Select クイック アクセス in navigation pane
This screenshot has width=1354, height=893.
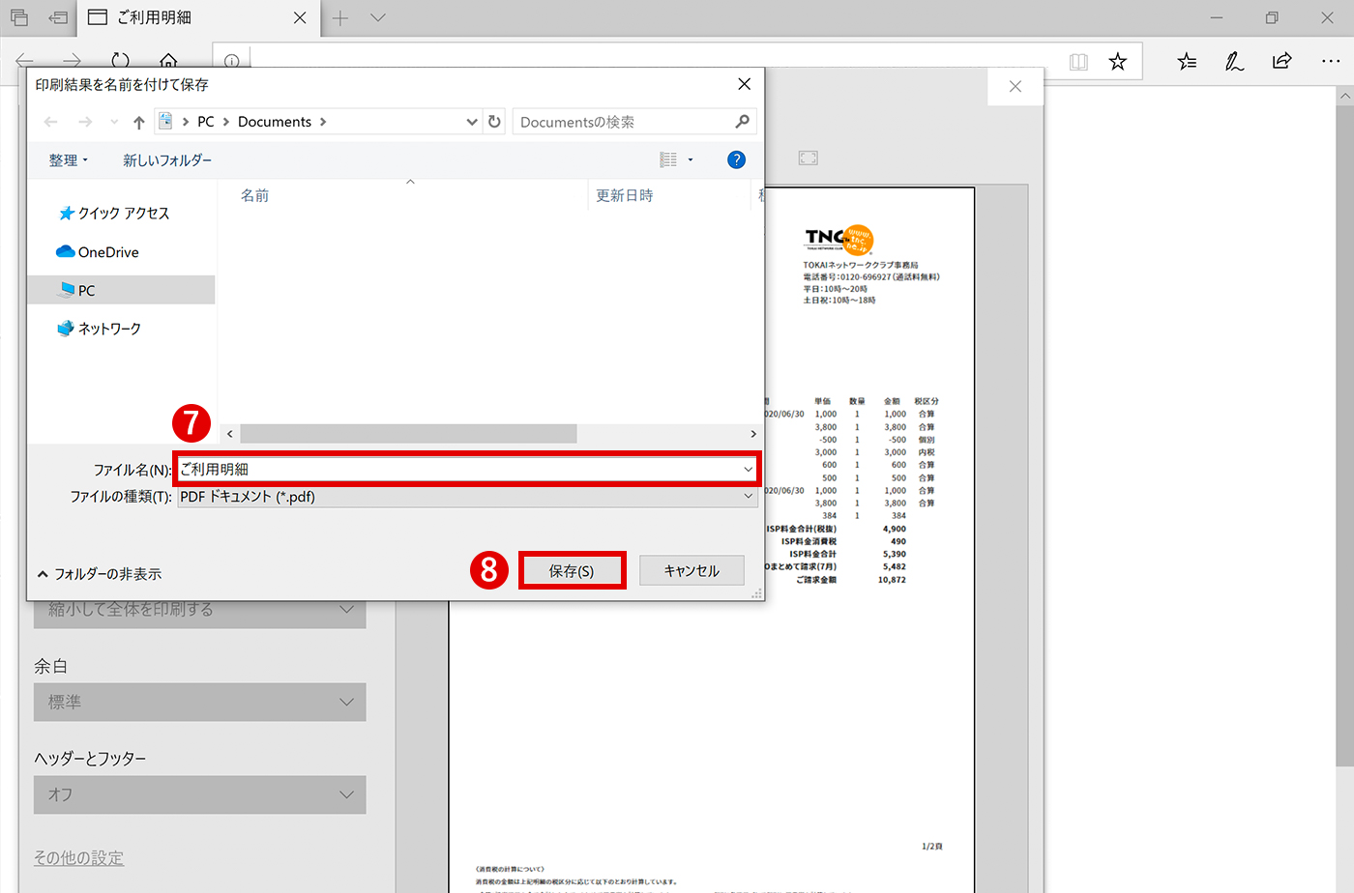pyautogui.click(x=123, y=214)
